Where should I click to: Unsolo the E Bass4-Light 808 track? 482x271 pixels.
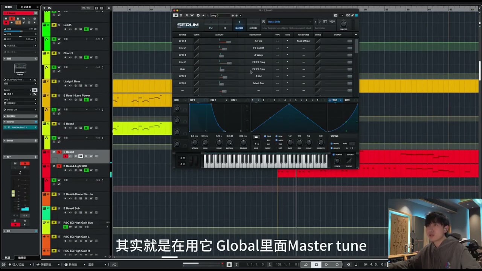(x=59, y=166)
